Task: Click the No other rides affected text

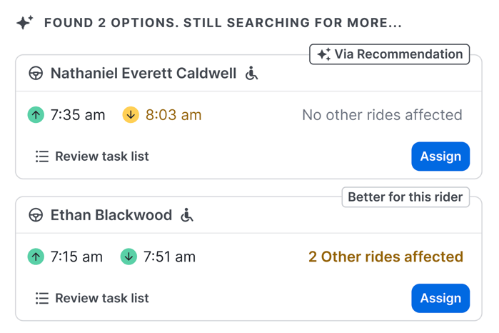Action: point(382,114)
